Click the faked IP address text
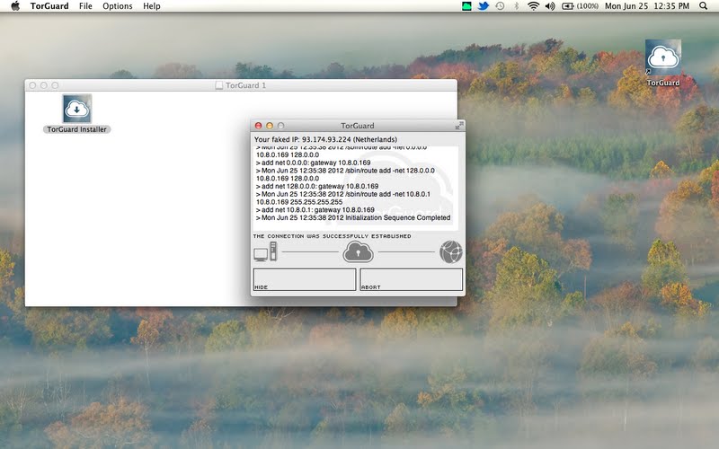The width and height of the screenshot is (719, 449). click(x=325, y=139)
